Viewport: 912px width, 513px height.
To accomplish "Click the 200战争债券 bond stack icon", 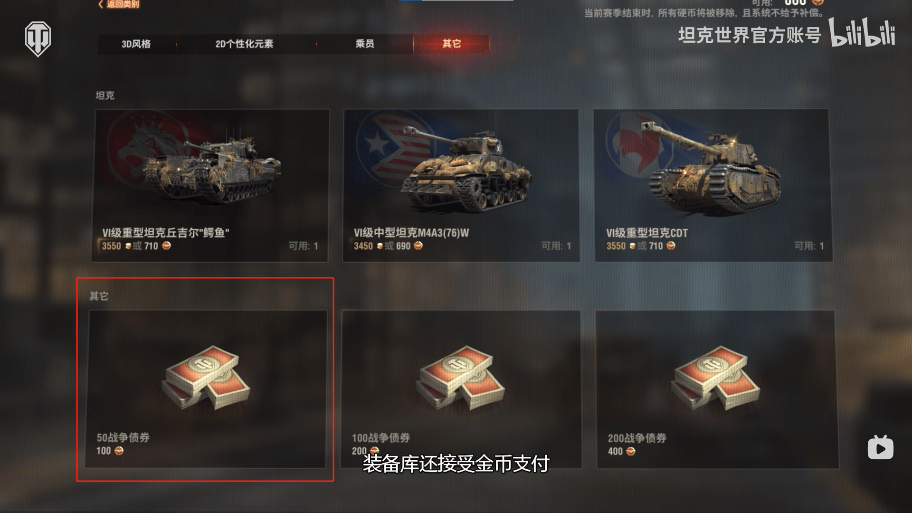I will pyautogui.click(x=715, y=378).
